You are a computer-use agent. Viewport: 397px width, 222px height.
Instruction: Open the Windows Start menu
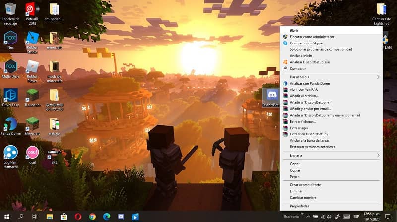(7, 217)
